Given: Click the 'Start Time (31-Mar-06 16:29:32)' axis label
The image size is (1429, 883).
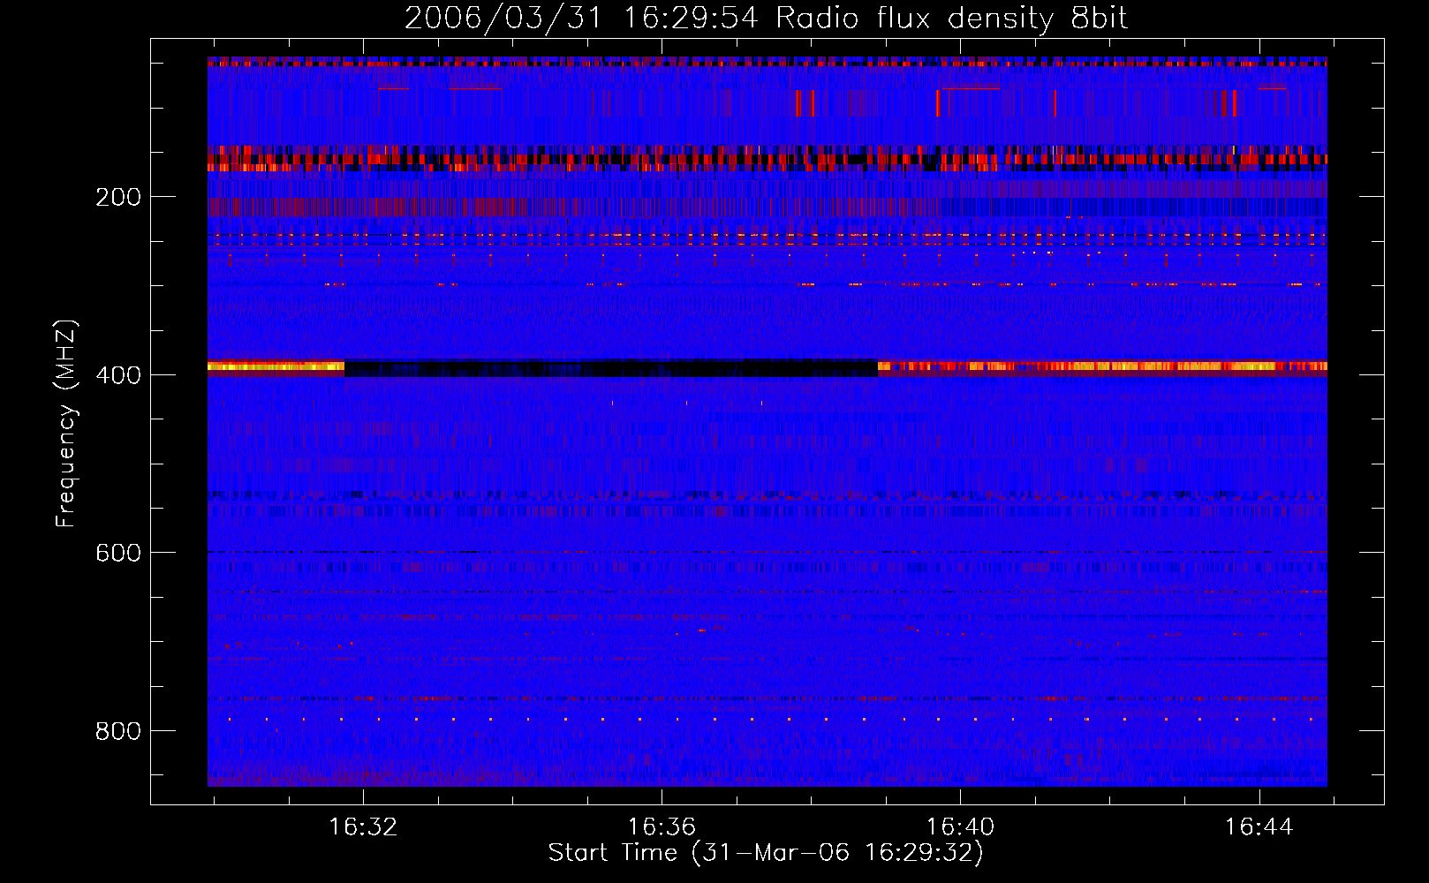Looking at the screenshot, I should click(x=766, y=853).
